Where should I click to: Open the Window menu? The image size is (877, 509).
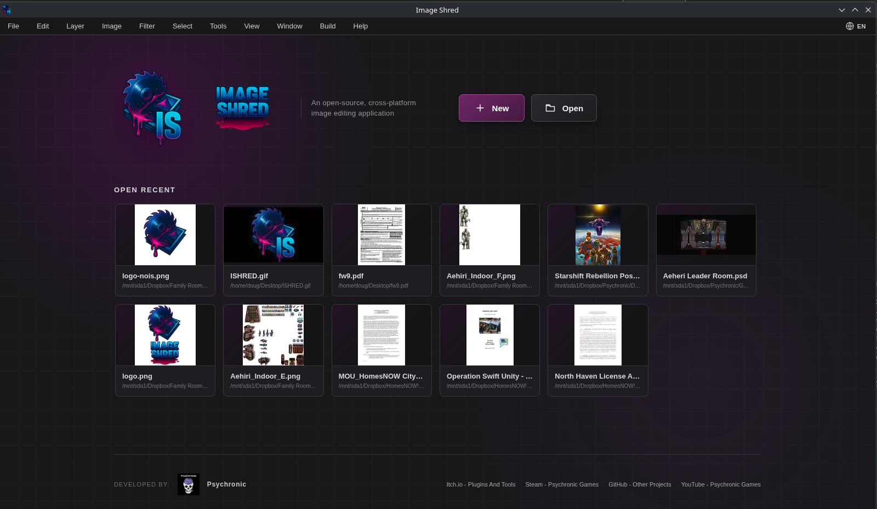point(289,26)
